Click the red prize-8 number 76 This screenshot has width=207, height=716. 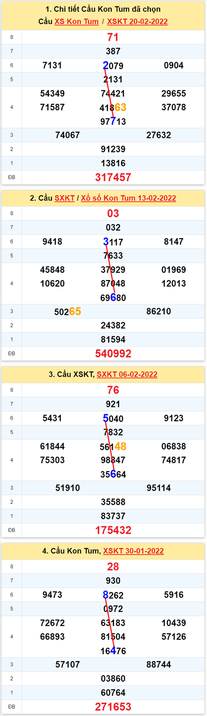(113, 390)
